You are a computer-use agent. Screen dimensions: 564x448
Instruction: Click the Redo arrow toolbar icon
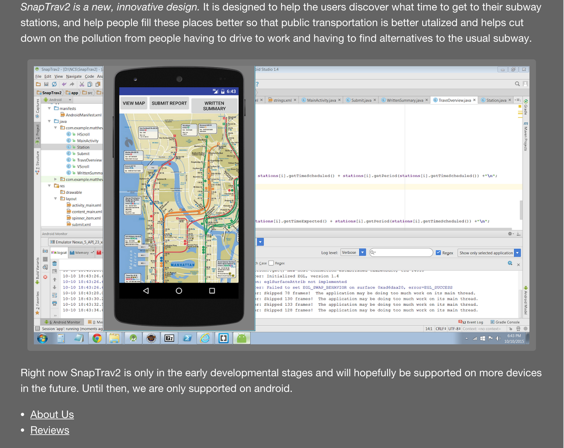tap(72, 84)
